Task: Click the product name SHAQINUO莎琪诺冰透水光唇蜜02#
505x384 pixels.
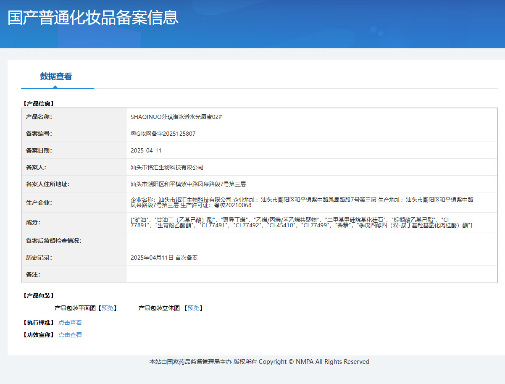Action: 176,117
